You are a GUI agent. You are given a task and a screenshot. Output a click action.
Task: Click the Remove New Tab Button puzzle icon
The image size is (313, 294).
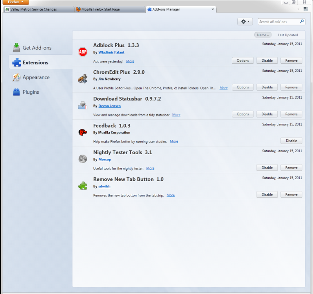[x=83, y=186]
